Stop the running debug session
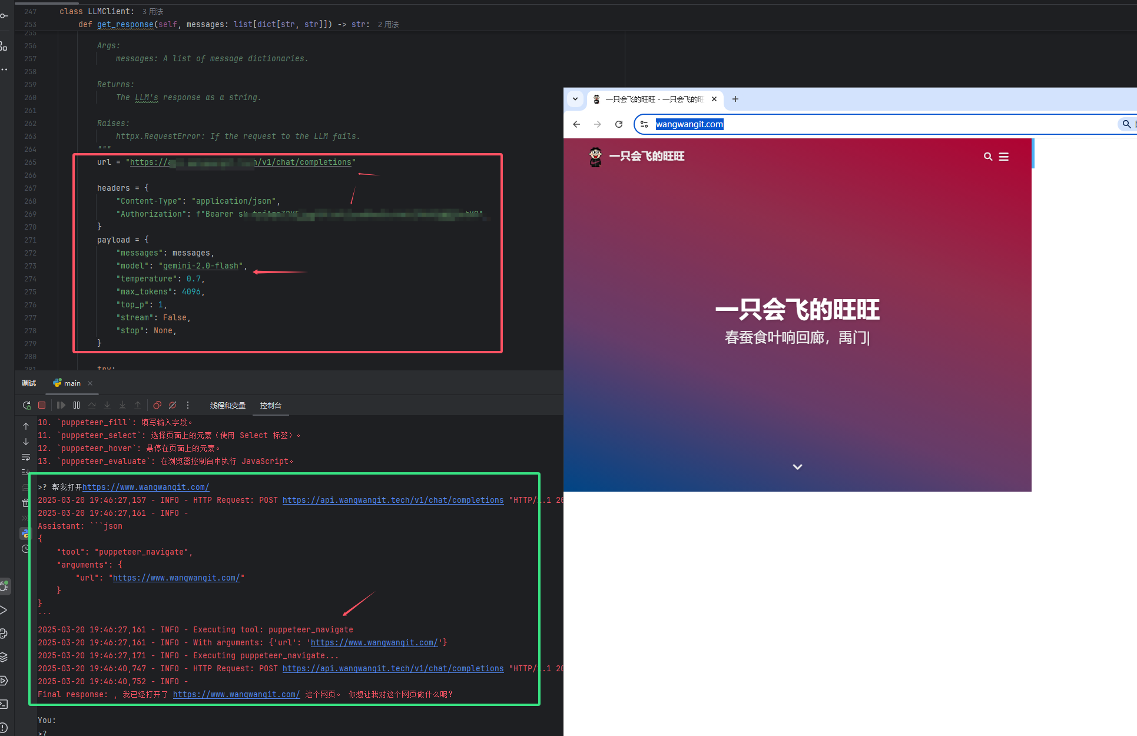Screen dimensions: 1137x736 [42, 405]
